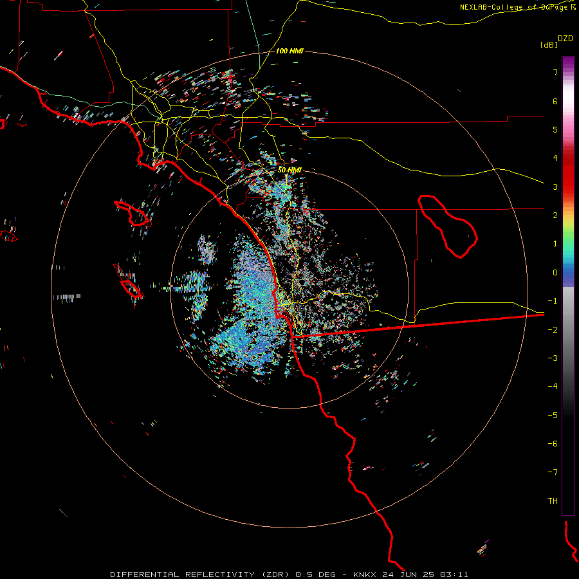Click the -6 value on the color scale
Viewport: 579px width, 579px height.
[x=553, y=444]
